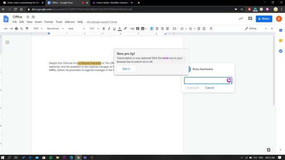Viewport: 285px width, 160px height.
Task: Set left alignment
Action: 151,28
